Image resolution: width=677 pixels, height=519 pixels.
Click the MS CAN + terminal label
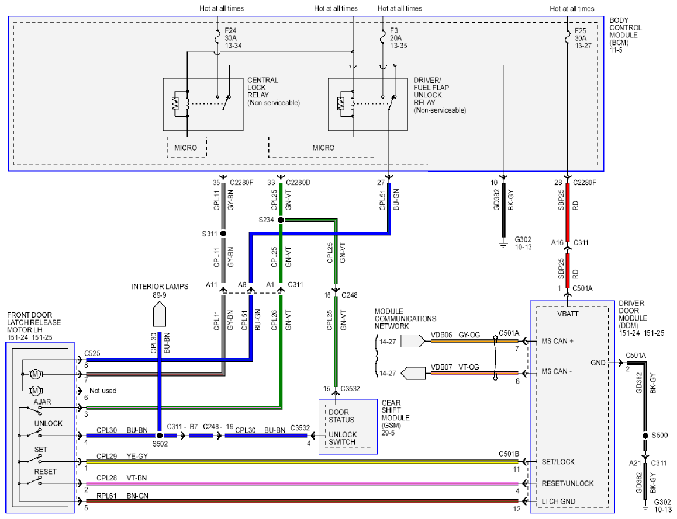[x=557, y=341]
